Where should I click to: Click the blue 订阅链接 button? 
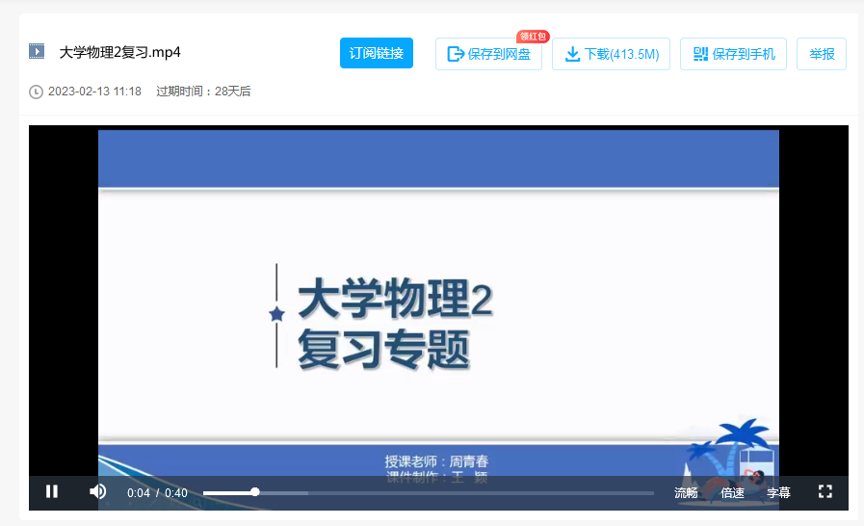point(376,54)
